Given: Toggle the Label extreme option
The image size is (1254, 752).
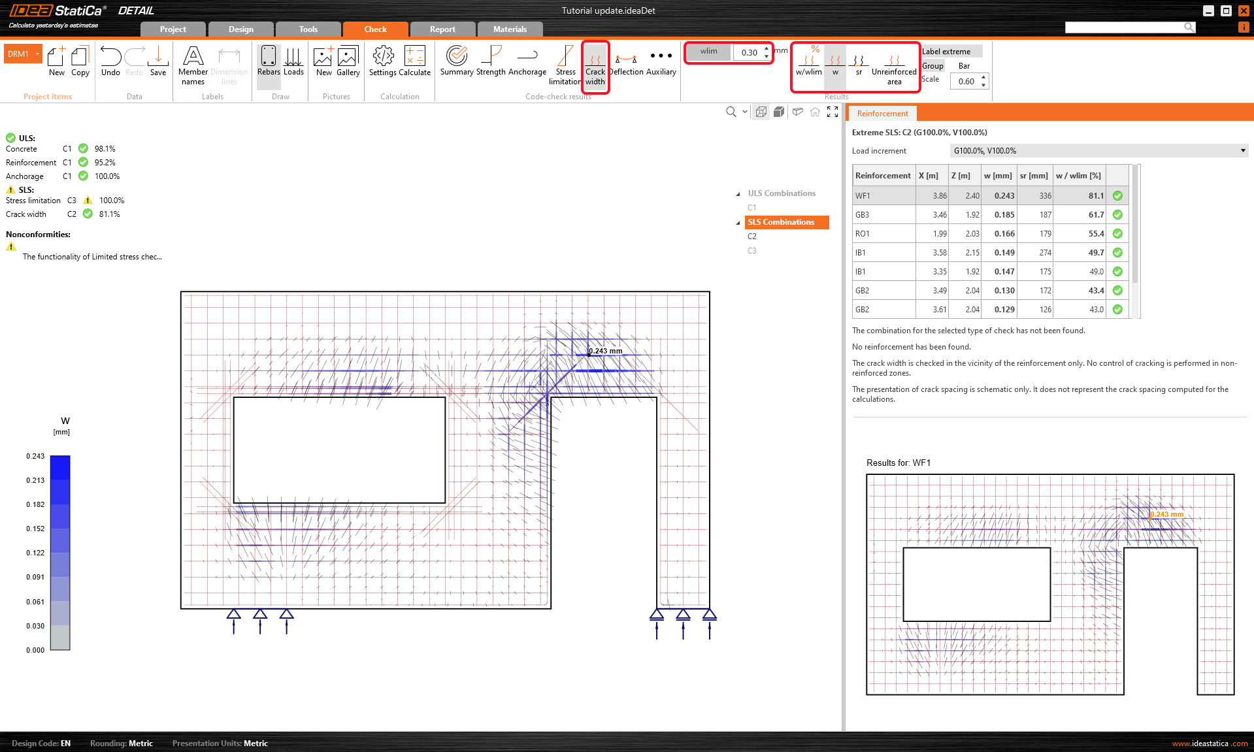Looking at the screenshot, I should [946, 52].
